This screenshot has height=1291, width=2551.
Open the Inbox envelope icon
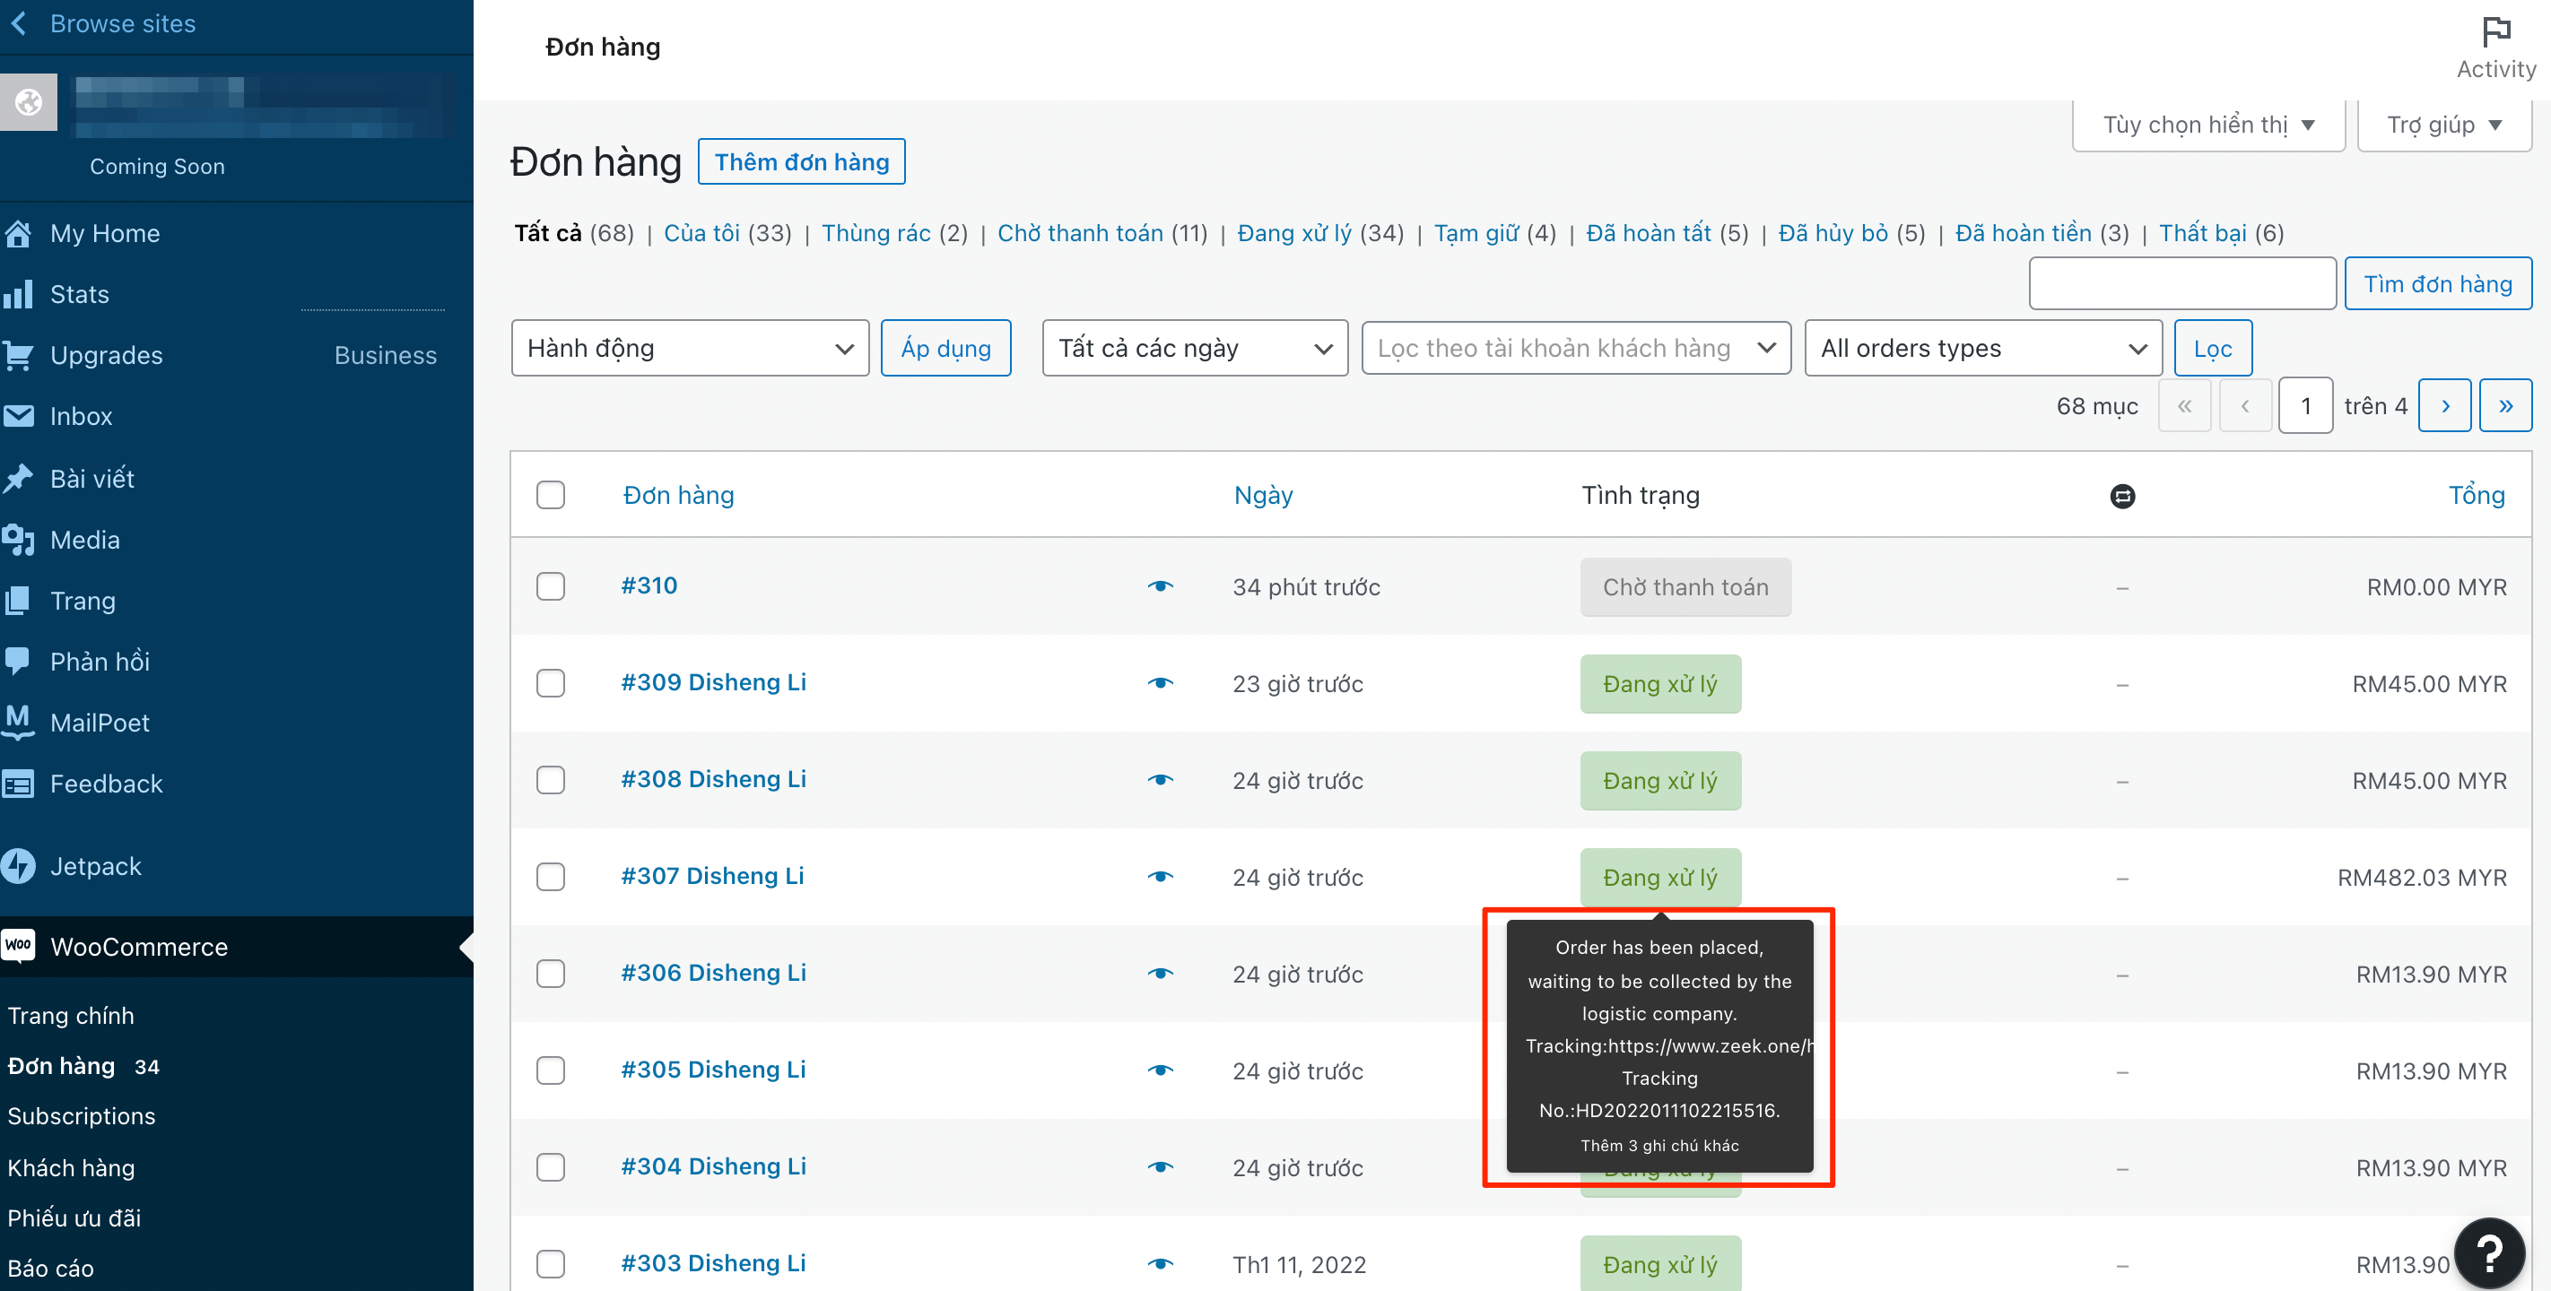pyautogui.click(x=18, y=416)
